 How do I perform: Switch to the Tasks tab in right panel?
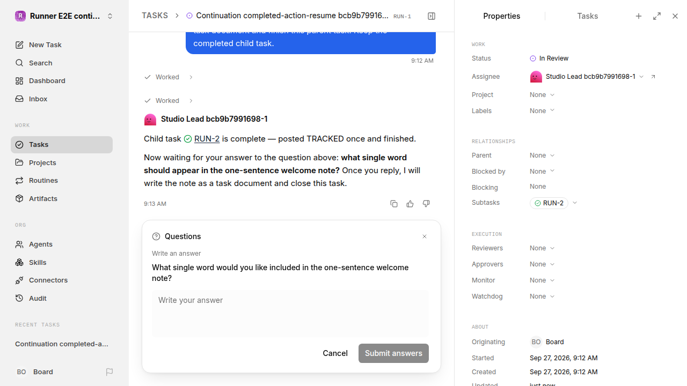coord(587,16)
